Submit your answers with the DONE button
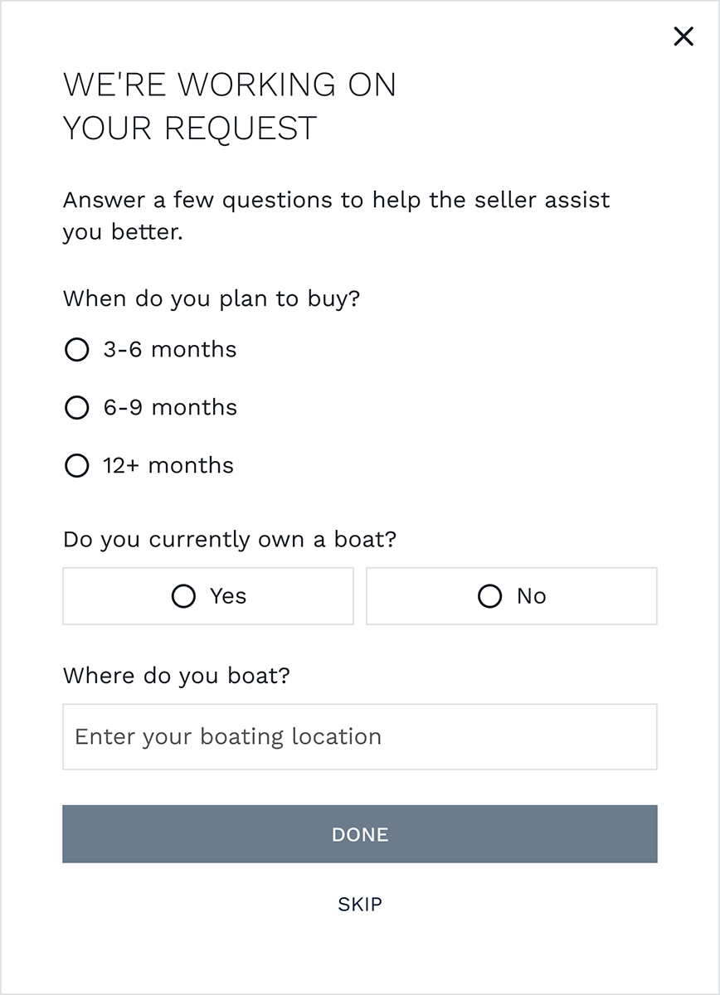The height and width of the screenshot is (995, 720). 360,834
